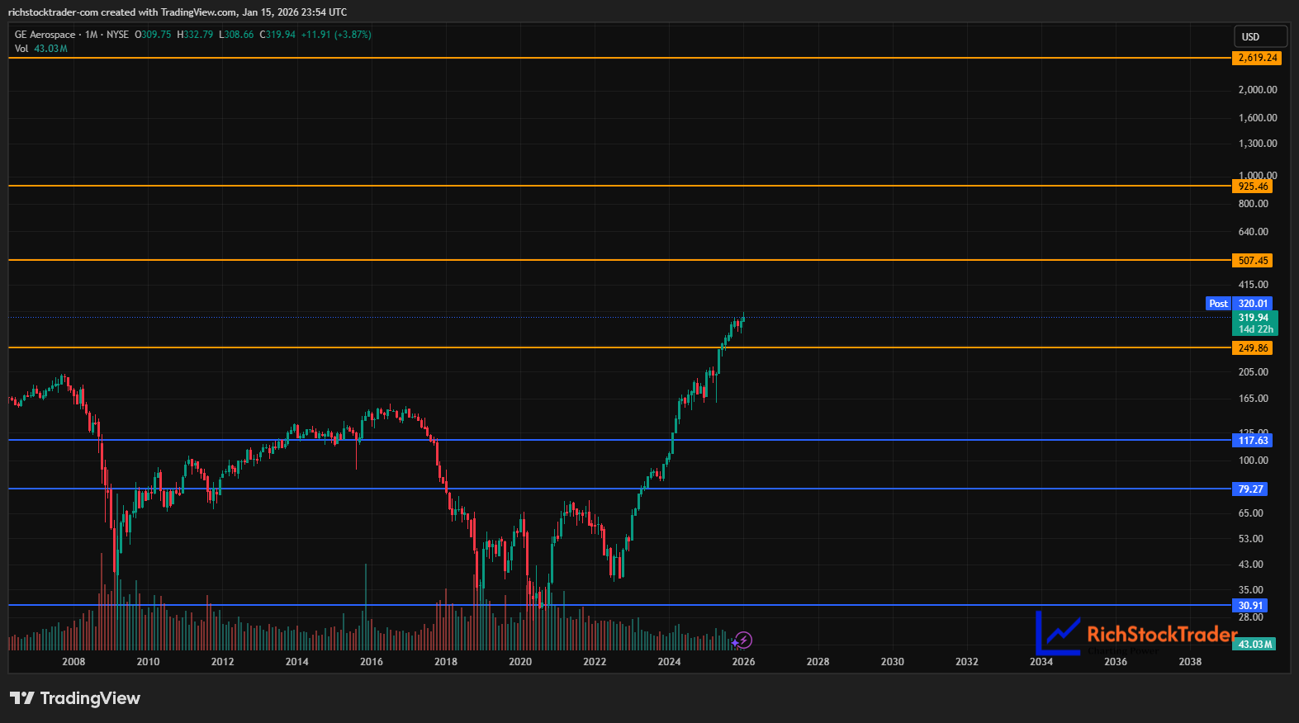Click the green 319.94 current price label
1299x723 pixels.
point(1254,323)
